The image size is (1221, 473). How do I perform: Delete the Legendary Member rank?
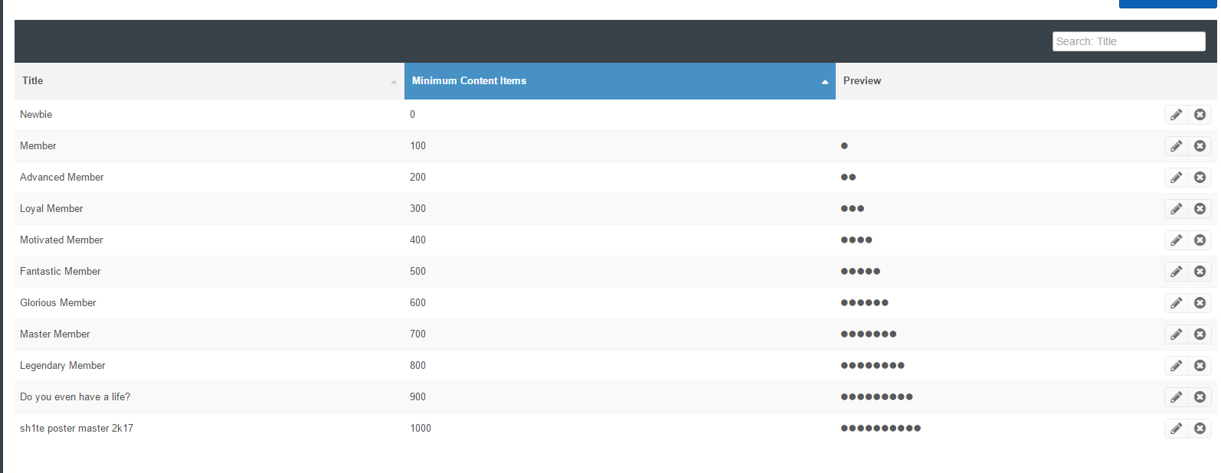tap(1200, 366)
